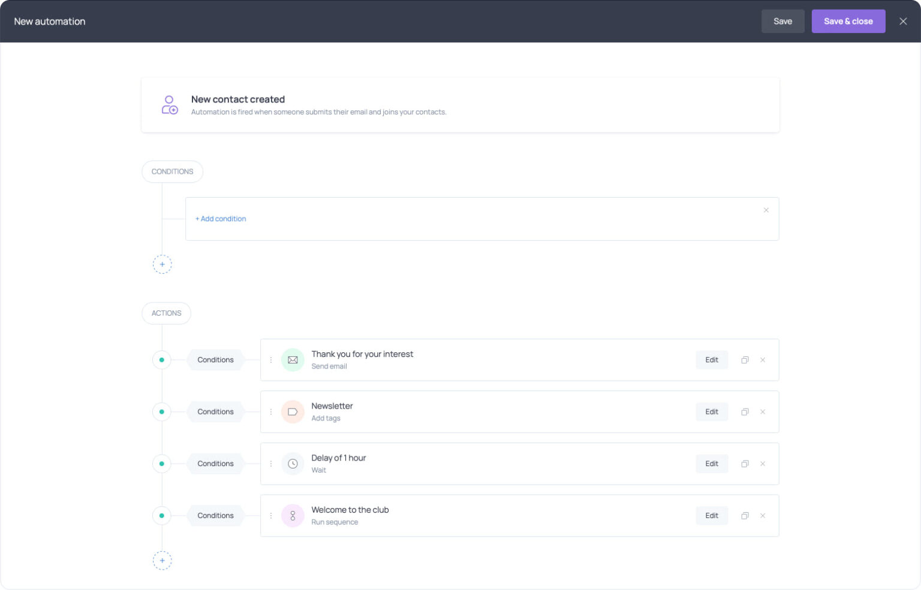Image resolution: width=921 pixels, height=590 pixels.
Task: Click the green status dot beside Newsletter step
Action: (161, 412)
